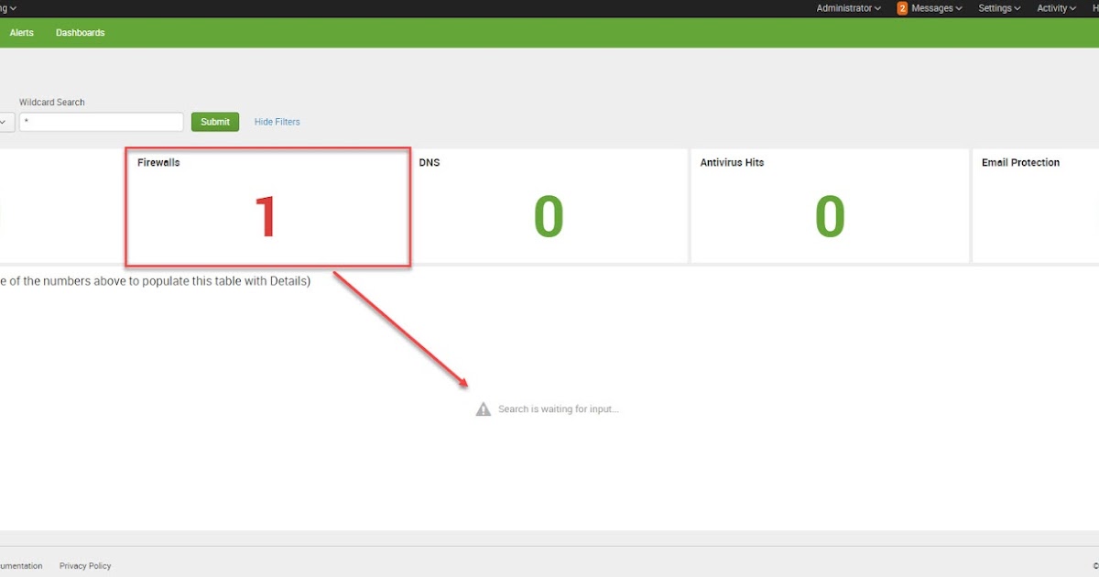Click inside the Wildcard Search input field
The image size is (1099, 577).
101,121
